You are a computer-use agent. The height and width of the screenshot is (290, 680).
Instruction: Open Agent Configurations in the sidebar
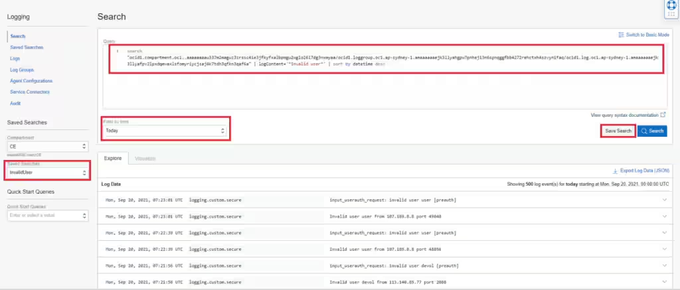coord(31,81)
